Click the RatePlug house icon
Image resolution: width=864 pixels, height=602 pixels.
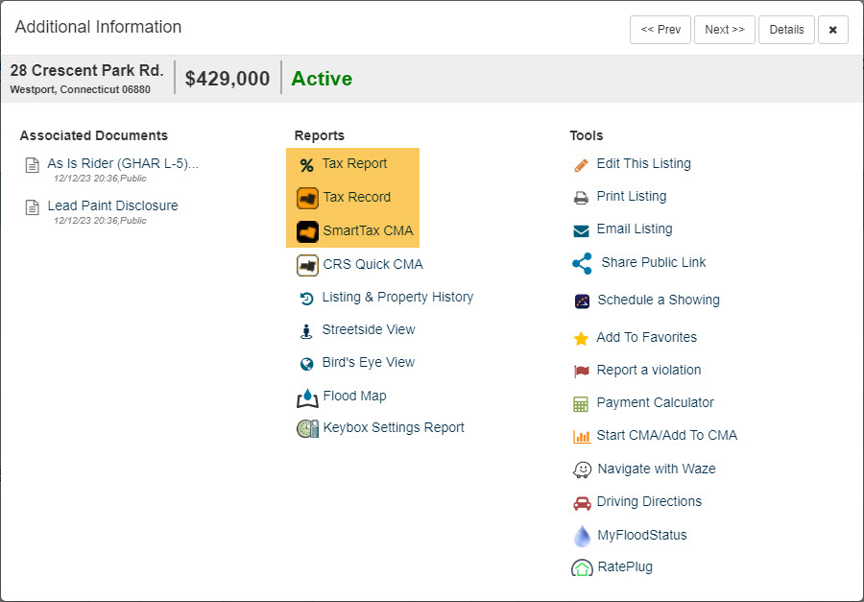point(582,567)
